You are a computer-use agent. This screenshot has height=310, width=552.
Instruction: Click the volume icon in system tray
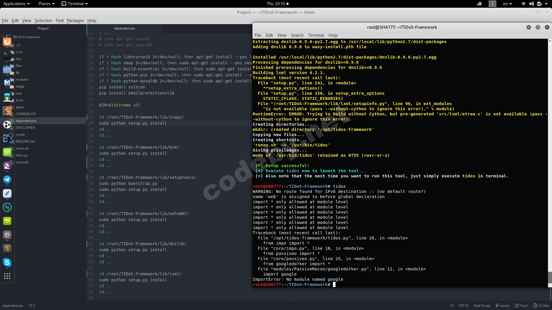tap(531, 4)
